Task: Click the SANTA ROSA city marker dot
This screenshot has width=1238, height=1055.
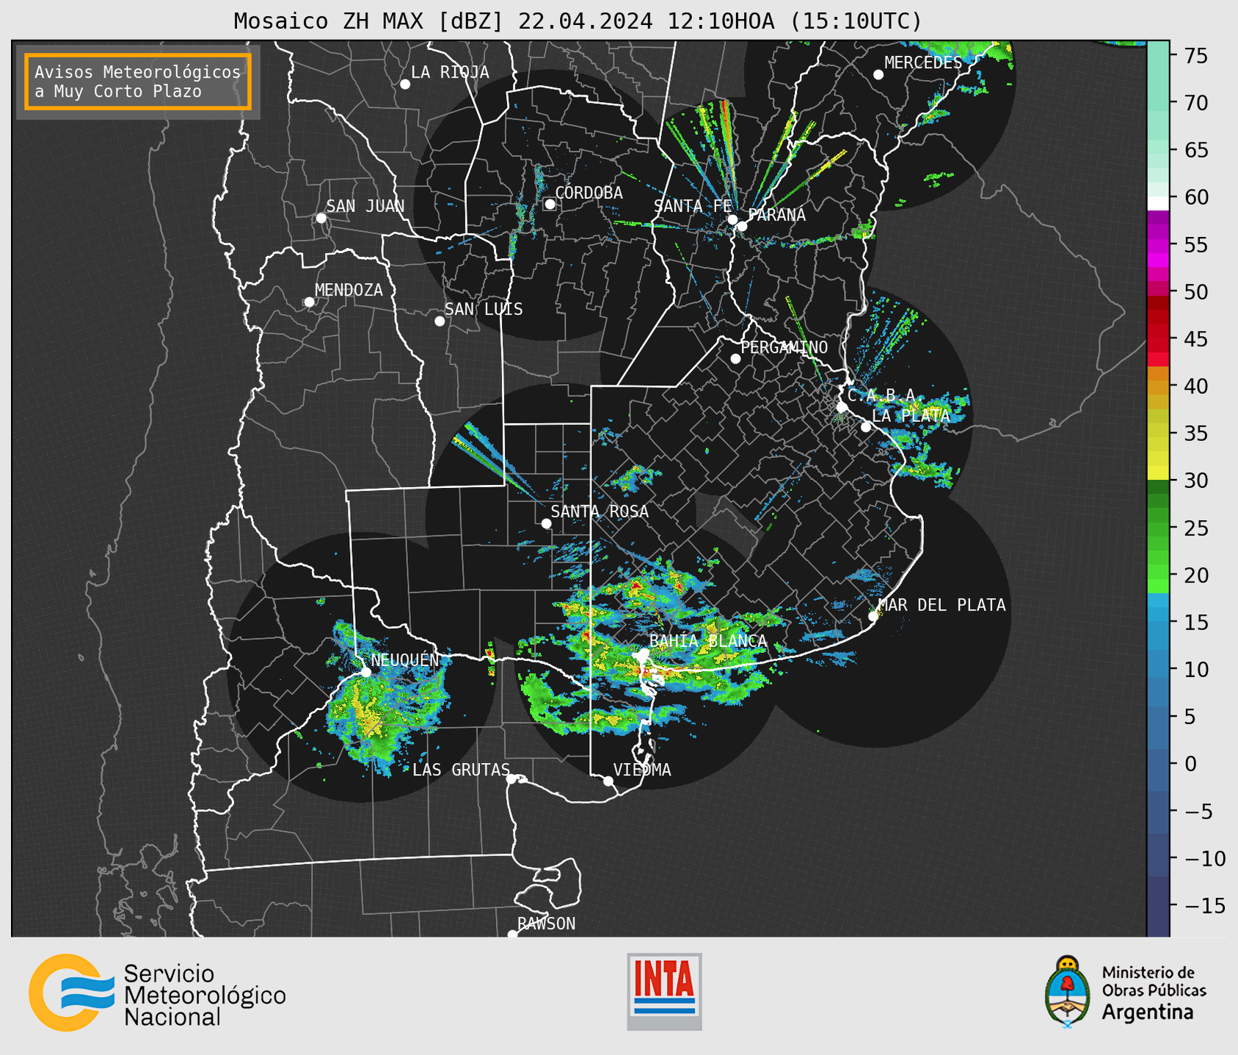Action: [546, 523]
